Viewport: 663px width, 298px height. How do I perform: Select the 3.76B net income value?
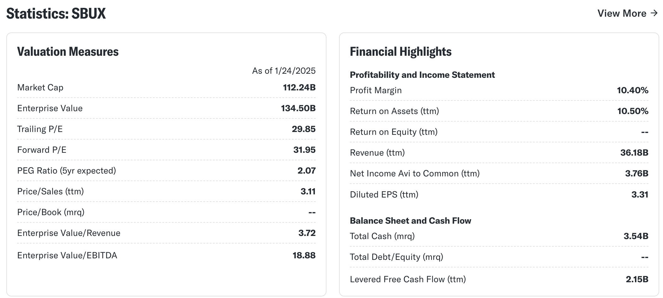(x=637, y=174)
